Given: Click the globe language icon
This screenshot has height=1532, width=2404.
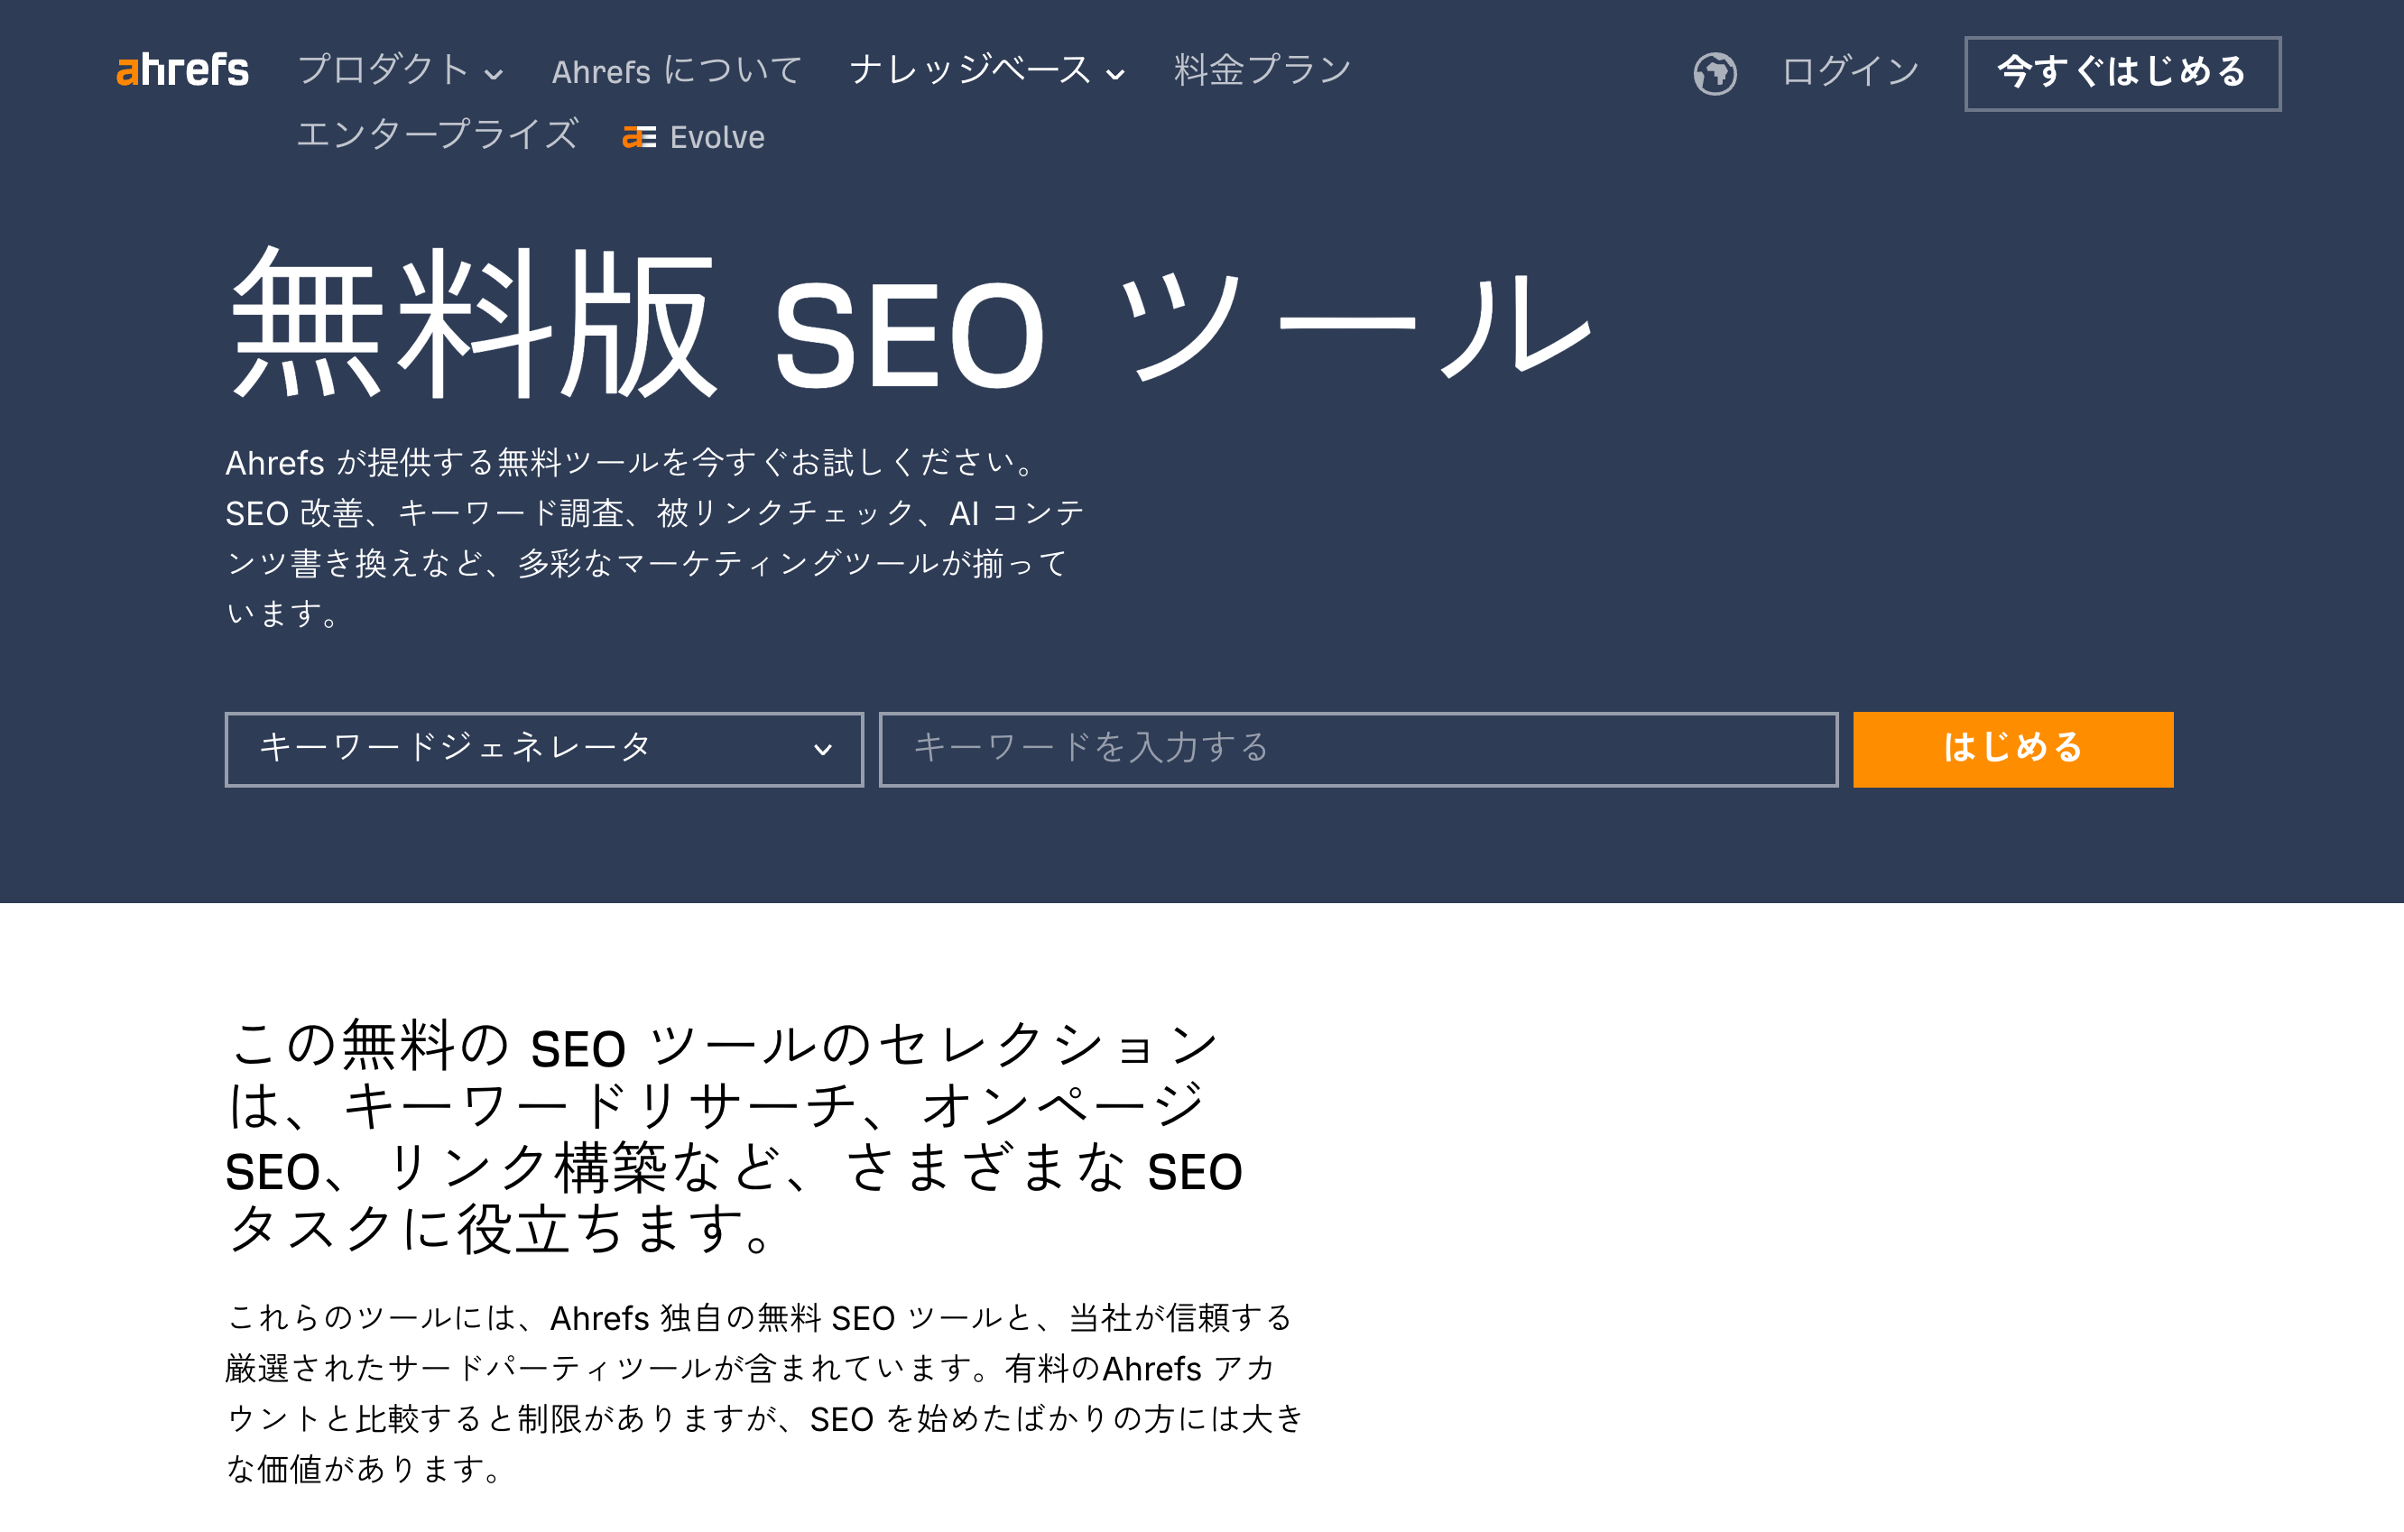Looking at the screenshot, I should tap(1715, 73).
